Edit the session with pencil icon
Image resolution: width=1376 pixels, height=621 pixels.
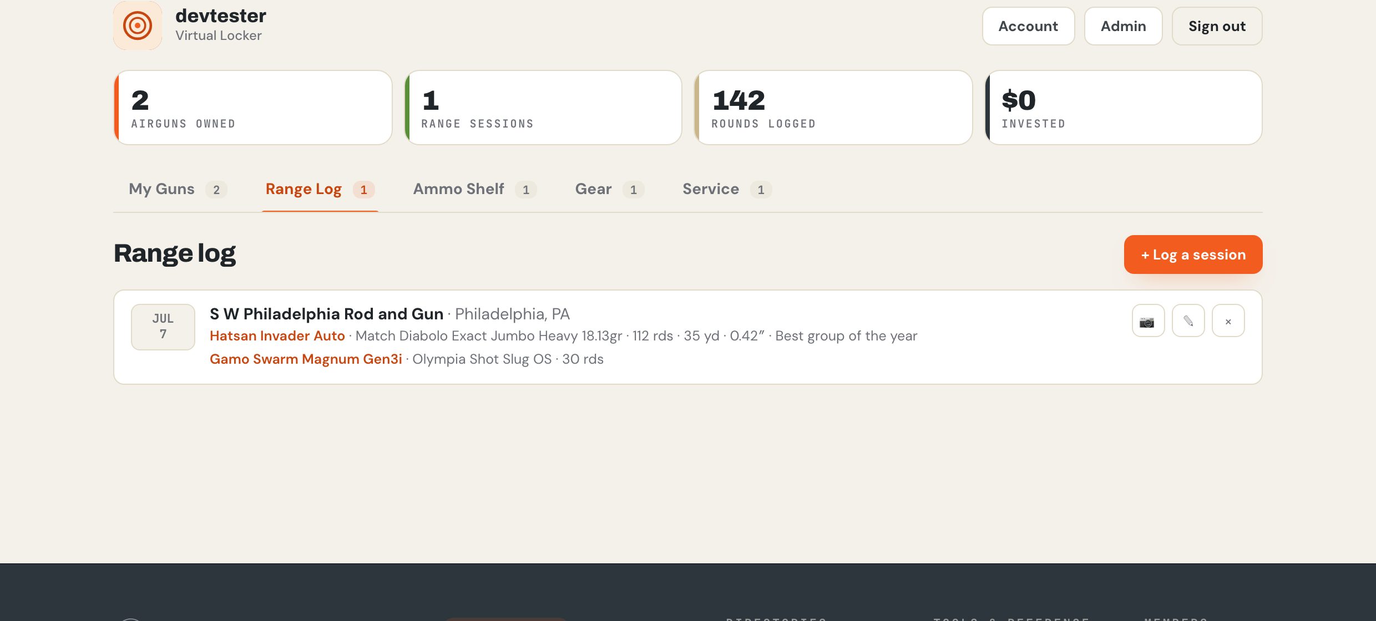[x=1188, y=321]
